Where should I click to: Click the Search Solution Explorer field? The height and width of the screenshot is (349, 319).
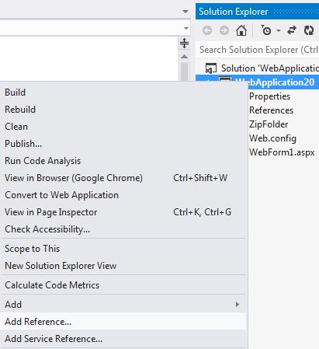(x=257, y=50)
